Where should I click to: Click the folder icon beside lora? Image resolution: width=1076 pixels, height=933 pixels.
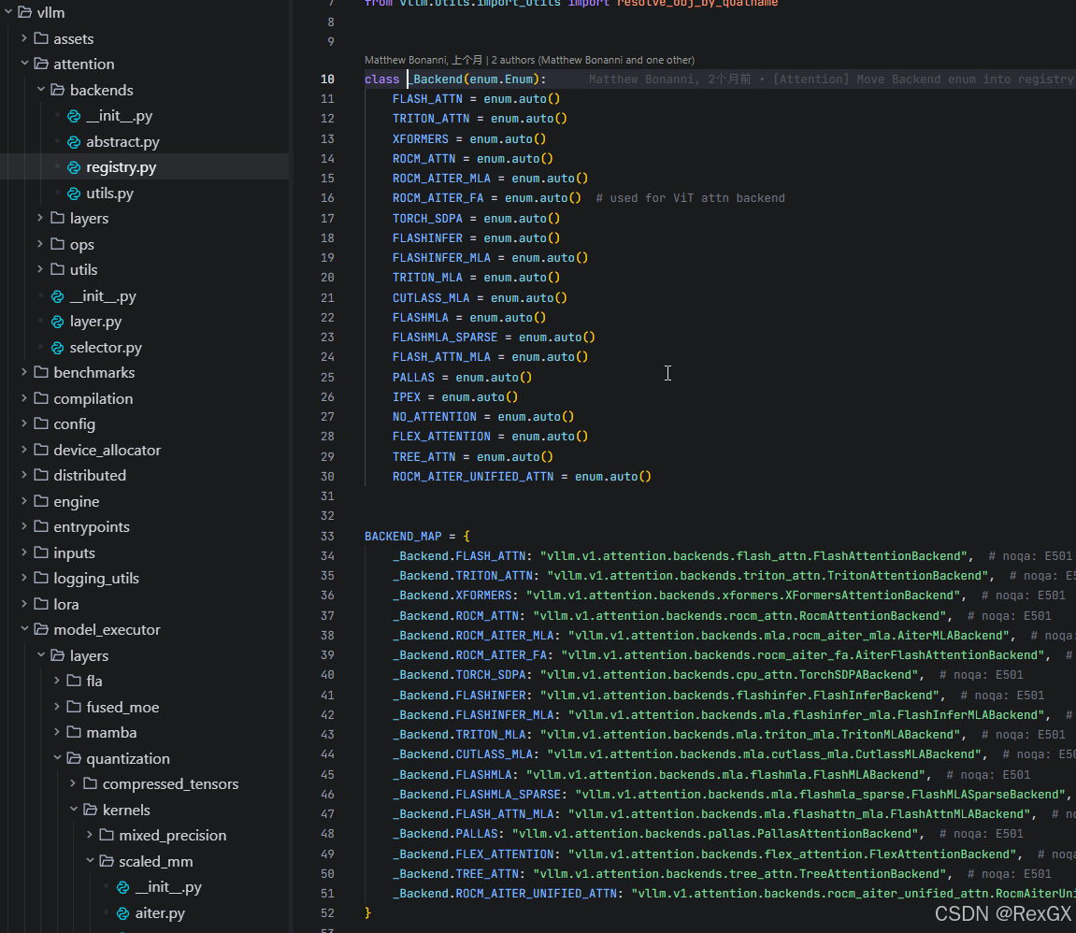coord(41,604)
